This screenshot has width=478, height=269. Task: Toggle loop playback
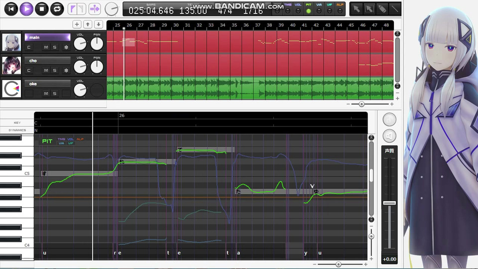point(57,9)
